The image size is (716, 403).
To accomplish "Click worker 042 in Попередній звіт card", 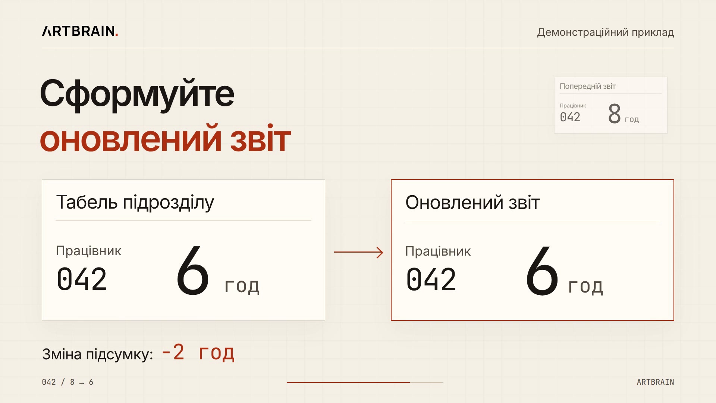I will tap(570, 117).
